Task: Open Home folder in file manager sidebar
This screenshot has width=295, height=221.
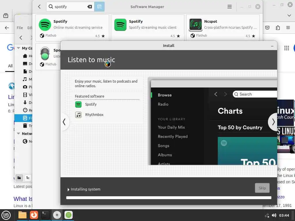Action: click(25, 56)
